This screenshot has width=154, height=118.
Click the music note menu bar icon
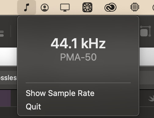27,7
